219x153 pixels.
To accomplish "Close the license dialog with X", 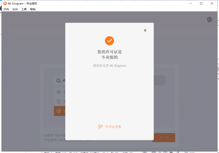I will [x=145, y=30].
